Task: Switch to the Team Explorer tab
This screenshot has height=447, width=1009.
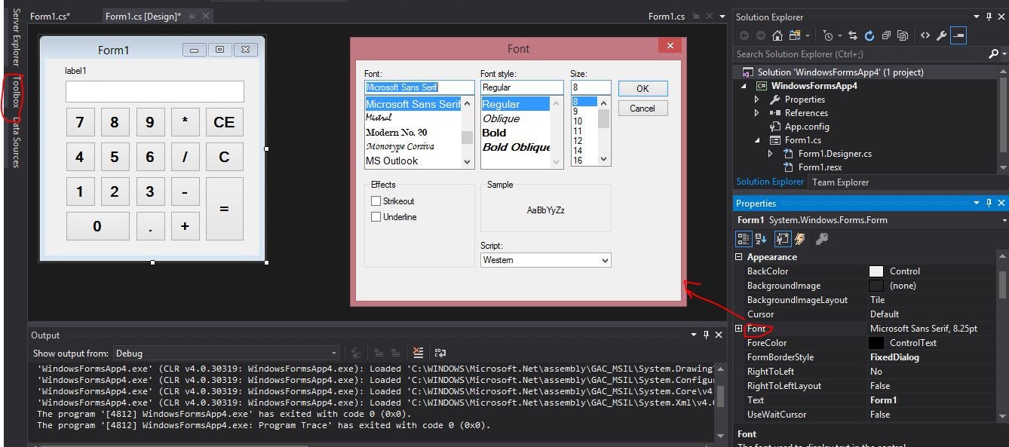Action: pyautogui.click(x=840, y=182)
